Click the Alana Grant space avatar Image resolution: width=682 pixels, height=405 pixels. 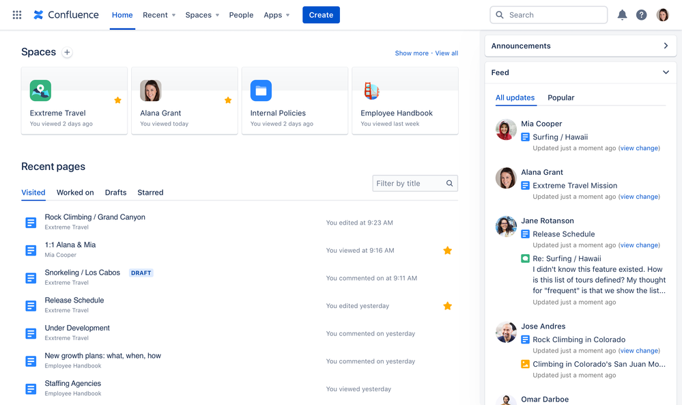tap(150, 90)
